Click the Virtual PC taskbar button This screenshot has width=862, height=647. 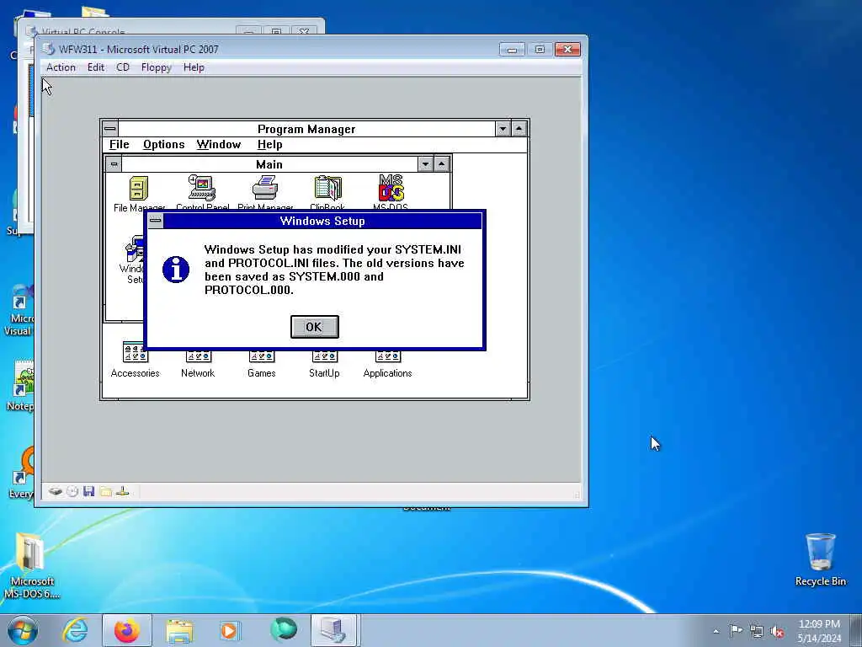tap(334, 630)
